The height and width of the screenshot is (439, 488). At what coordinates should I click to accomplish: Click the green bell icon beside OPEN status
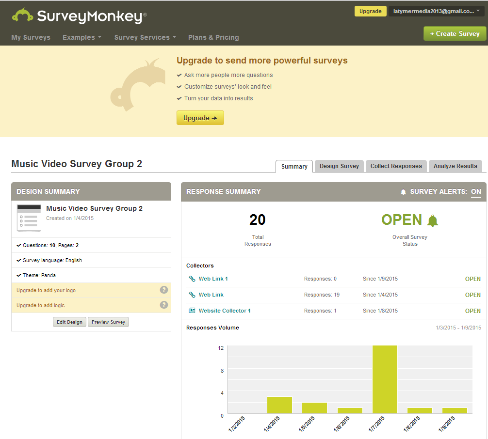coord(432,220)
